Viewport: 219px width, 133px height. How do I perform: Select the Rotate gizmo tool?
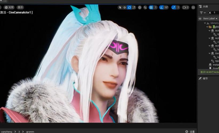pos(129,7)
